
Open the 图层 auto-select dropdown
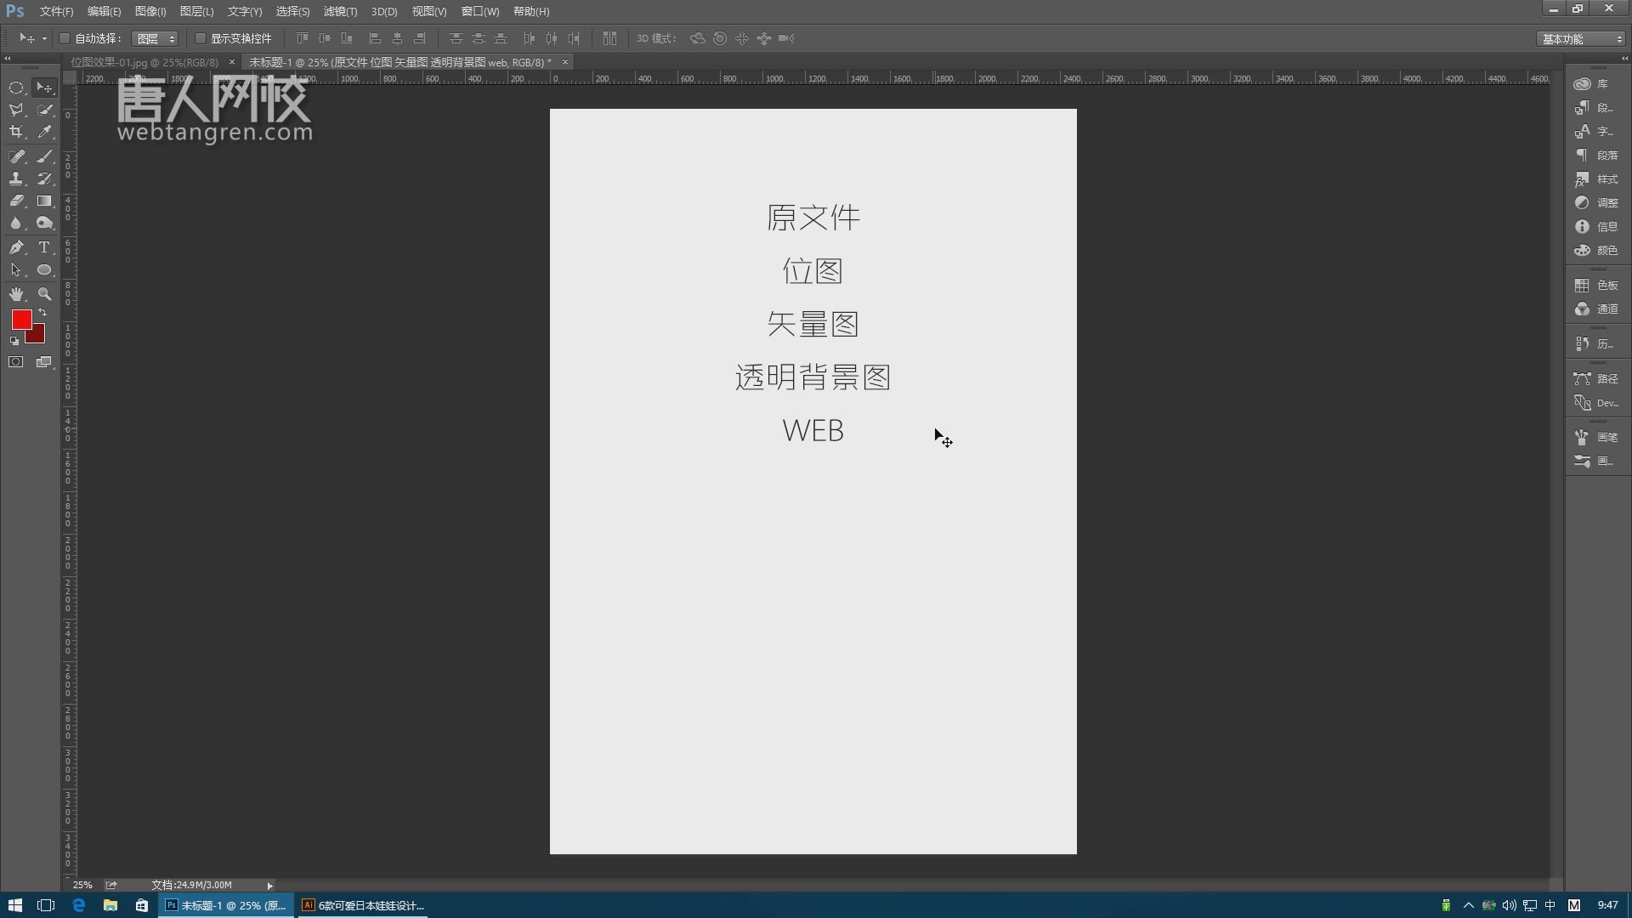click(x=155, y=38)
